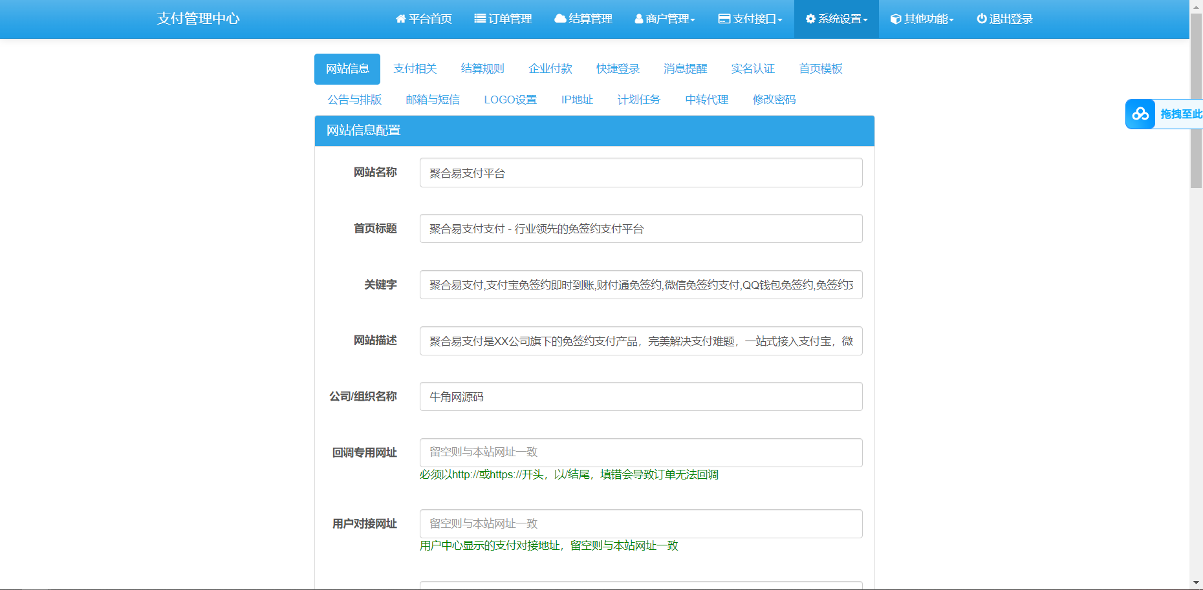Click the scrollbar down arrow

pyautogui.click(x=1197, y=583)
